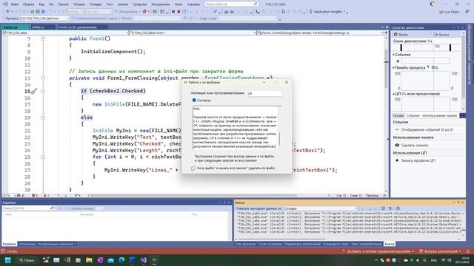Image resolution: width=474 pixels, height=266 pixels.
Task: Switch to Локальные tab
Action: (x=27, y=244)
